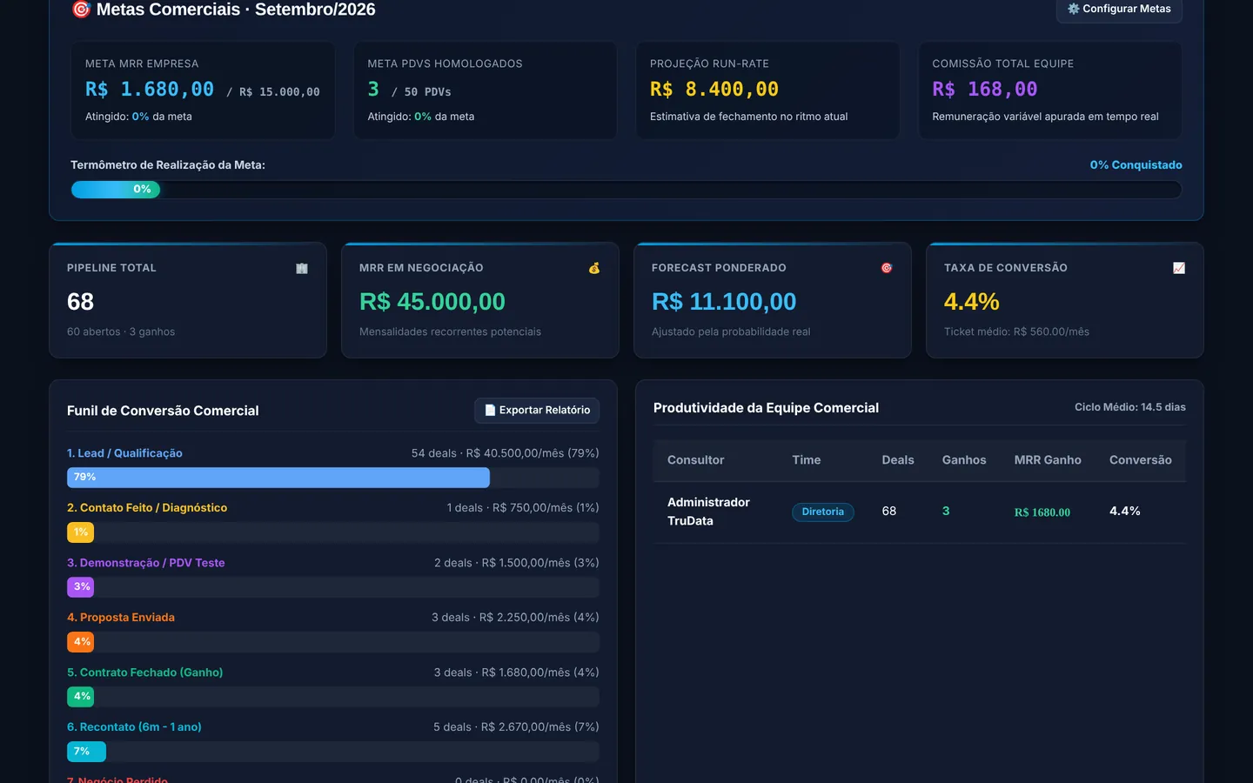
Task: Click the Conversão column header
Action: coord(1141,460)
